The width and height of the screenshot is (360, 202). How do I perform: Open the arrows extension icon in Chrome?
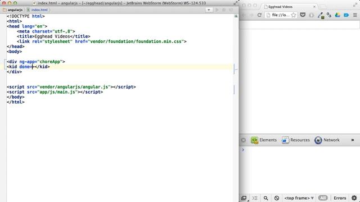click(x=329, y=15)
